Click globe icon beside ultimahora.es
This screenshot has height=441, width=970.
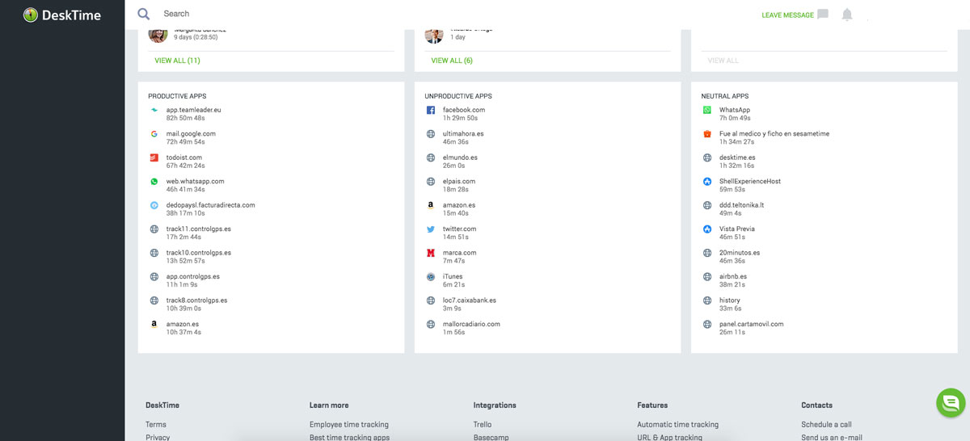[431, 134]
